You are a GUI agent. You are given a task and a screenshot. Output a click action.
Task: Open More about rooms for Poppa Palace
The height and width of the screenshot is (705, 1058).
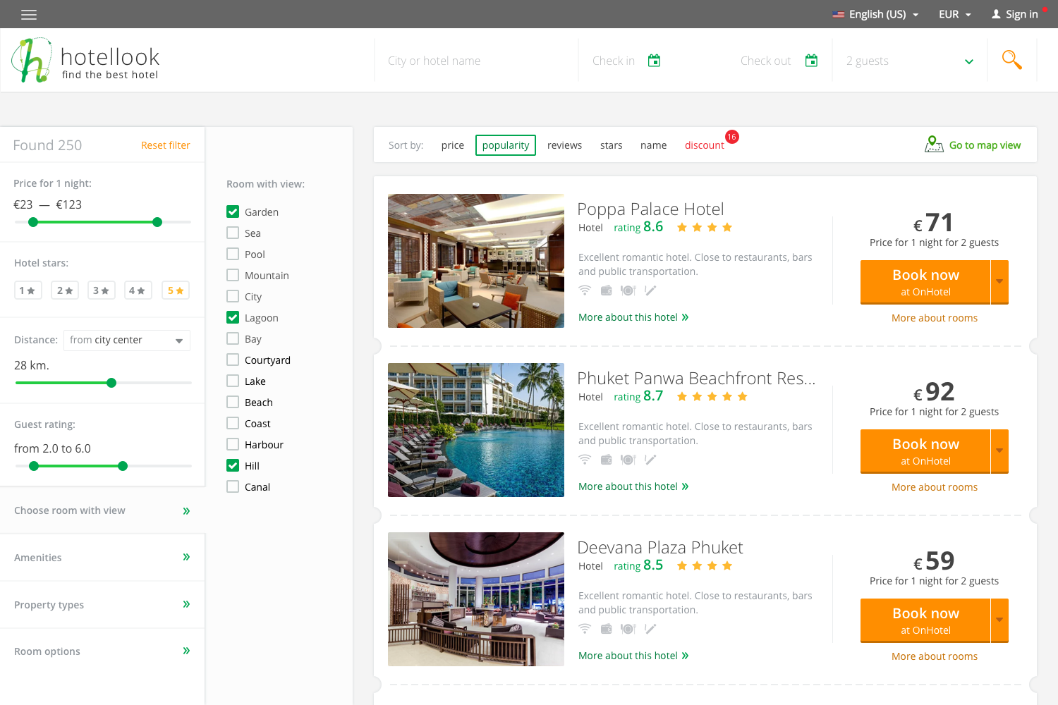(935, 318)
